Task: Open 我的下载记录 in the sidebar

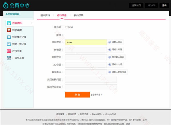Action: click(19, 44)
